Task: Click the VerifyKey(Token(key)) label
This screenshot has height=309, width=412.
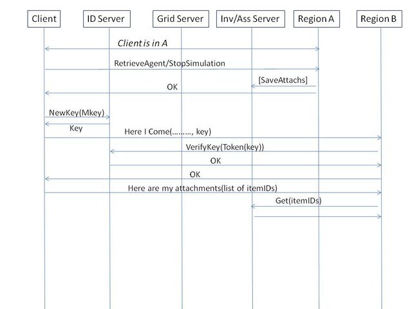Action: pos(225,147)
